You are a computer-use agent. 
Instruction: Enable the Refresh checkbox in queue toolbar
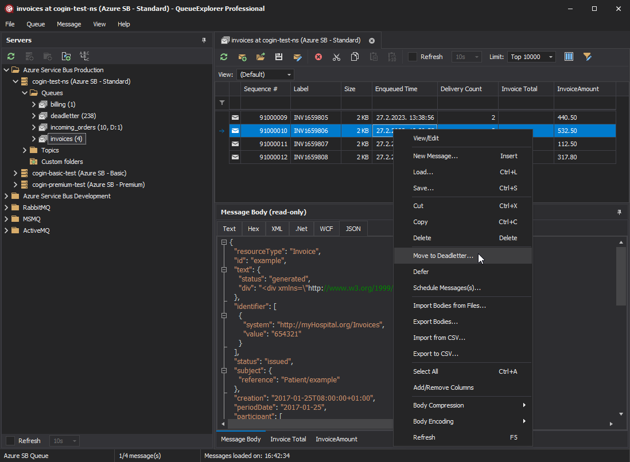coord(413,57)
